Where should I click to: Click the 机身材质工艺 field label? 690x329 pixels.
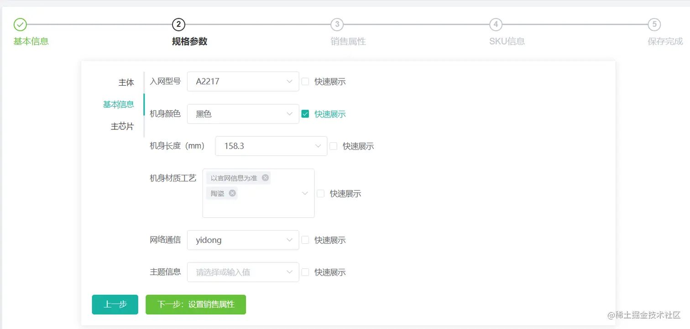pyautogui.click(x=173, y=178)
